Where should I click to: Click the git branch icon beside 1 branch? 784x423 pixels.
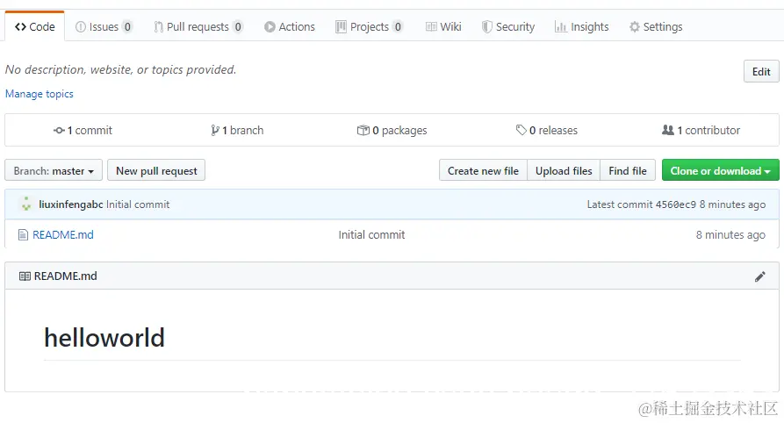pyautogui.click(x=215, y=131)
